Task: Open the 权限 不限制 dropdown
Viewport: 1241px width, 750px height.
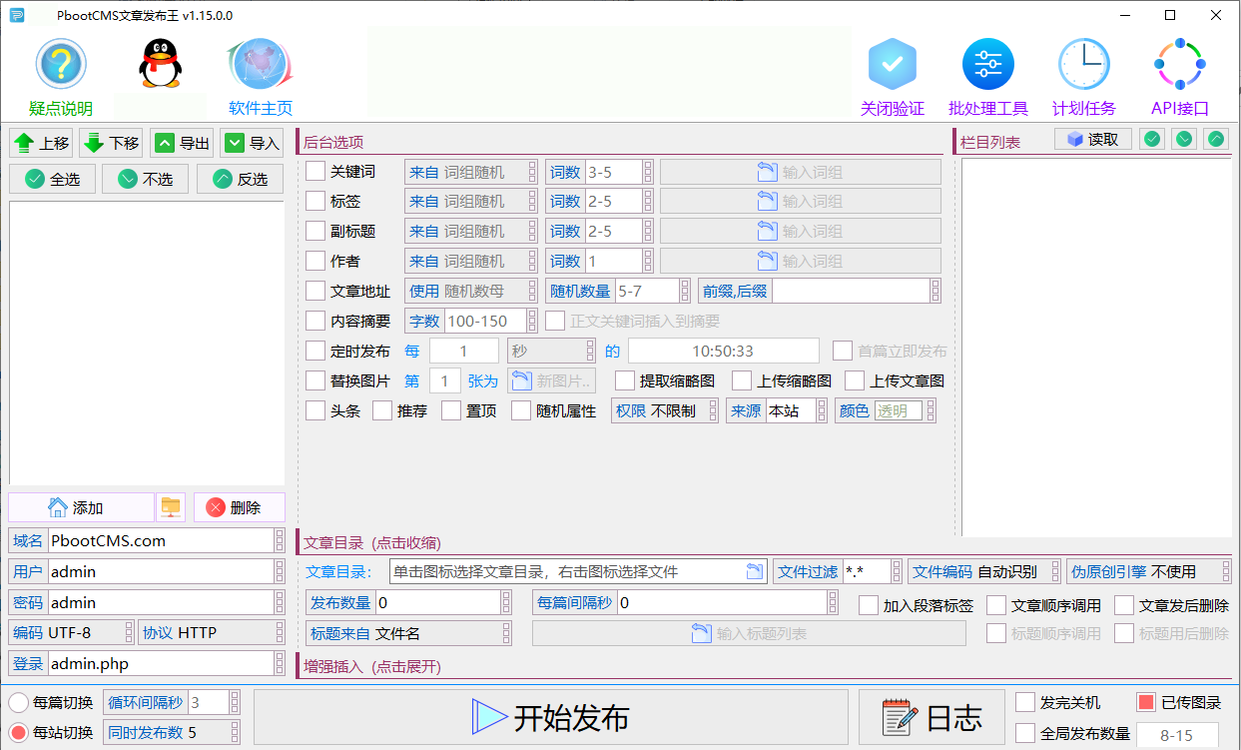Action: [x=665, y=410]
